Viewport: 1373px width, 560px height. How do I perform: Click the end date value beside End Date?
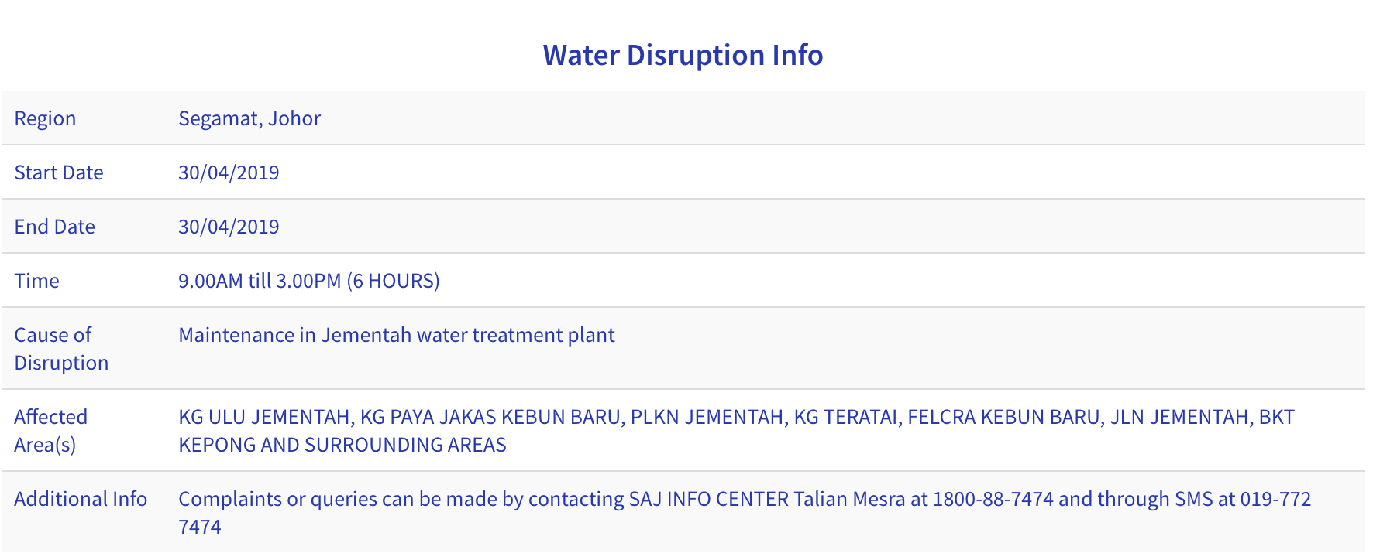(229, 227)
